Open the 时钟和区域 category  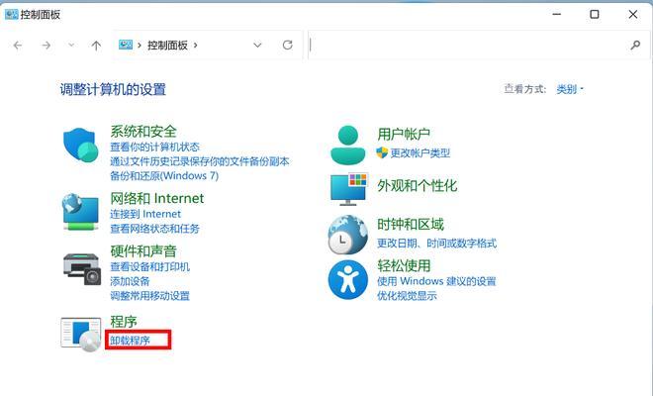(x=411, y=225)
